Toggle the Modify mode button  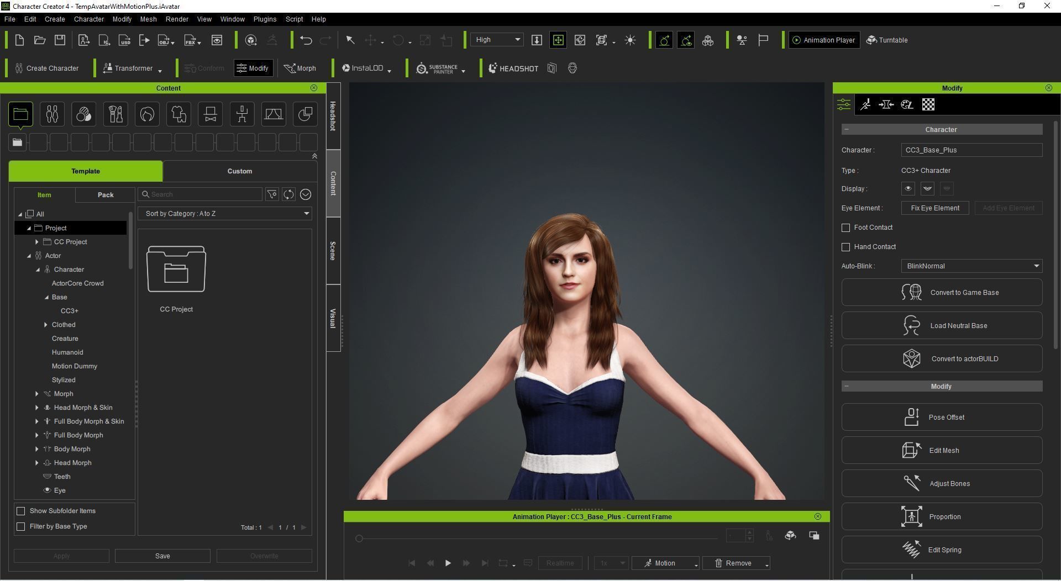[x=253, y=68]
